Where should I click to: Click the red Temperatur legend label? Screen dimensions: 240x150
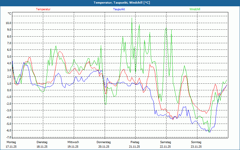click(43, 9)
